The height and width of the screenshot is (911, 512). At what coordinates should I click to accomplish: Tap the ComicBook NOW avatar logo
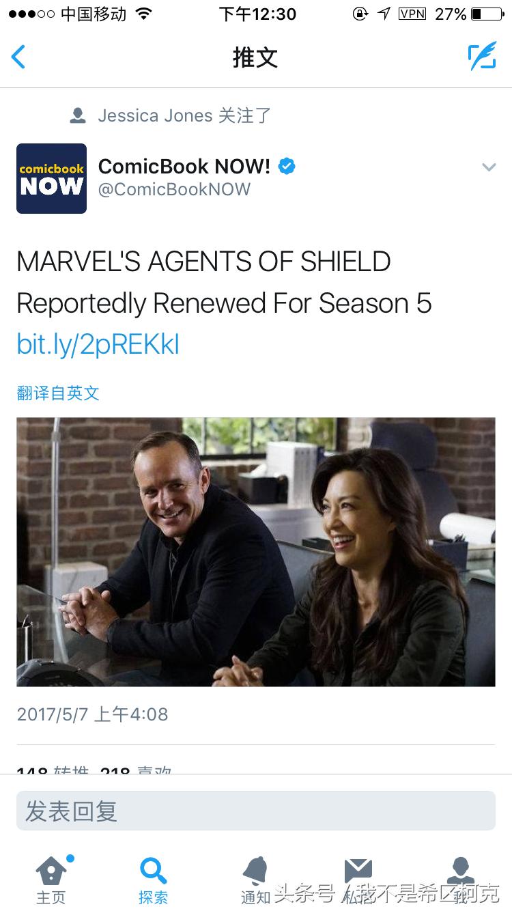click(x=51, y=178)
